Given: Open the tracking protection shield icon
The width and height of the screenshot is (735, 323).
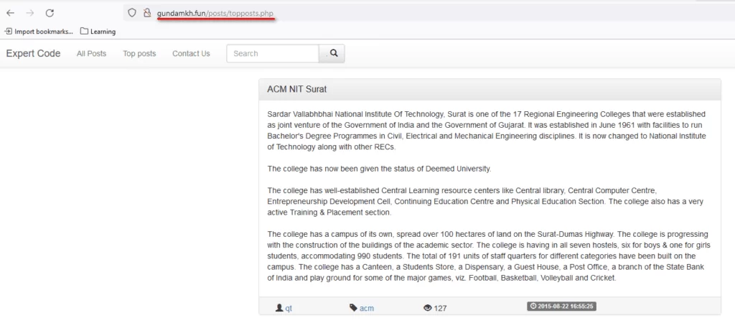Looking at the screenshot, I should [x=131, y=13].
